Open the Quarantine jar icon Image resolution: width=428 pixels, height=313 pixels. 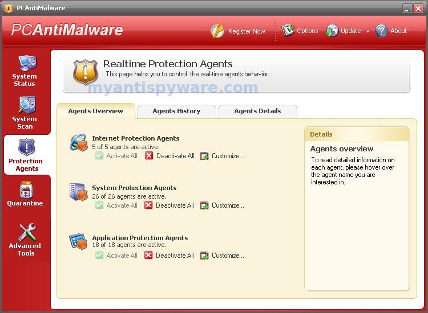26,190
